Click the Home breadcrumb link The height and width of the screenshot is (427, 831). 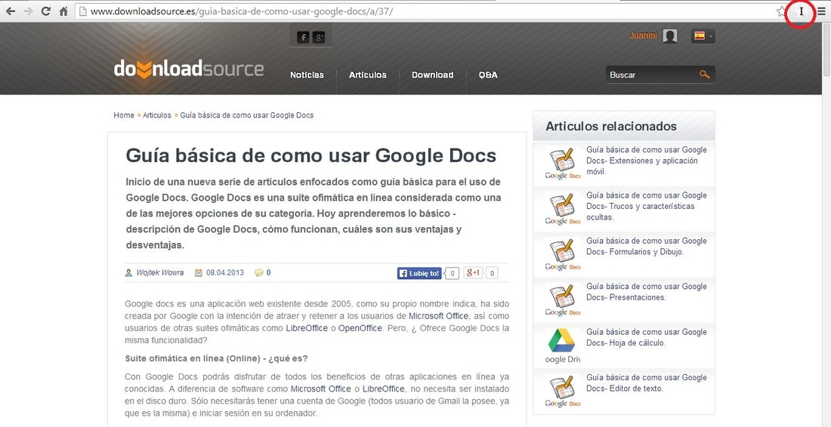pos(124,115)
